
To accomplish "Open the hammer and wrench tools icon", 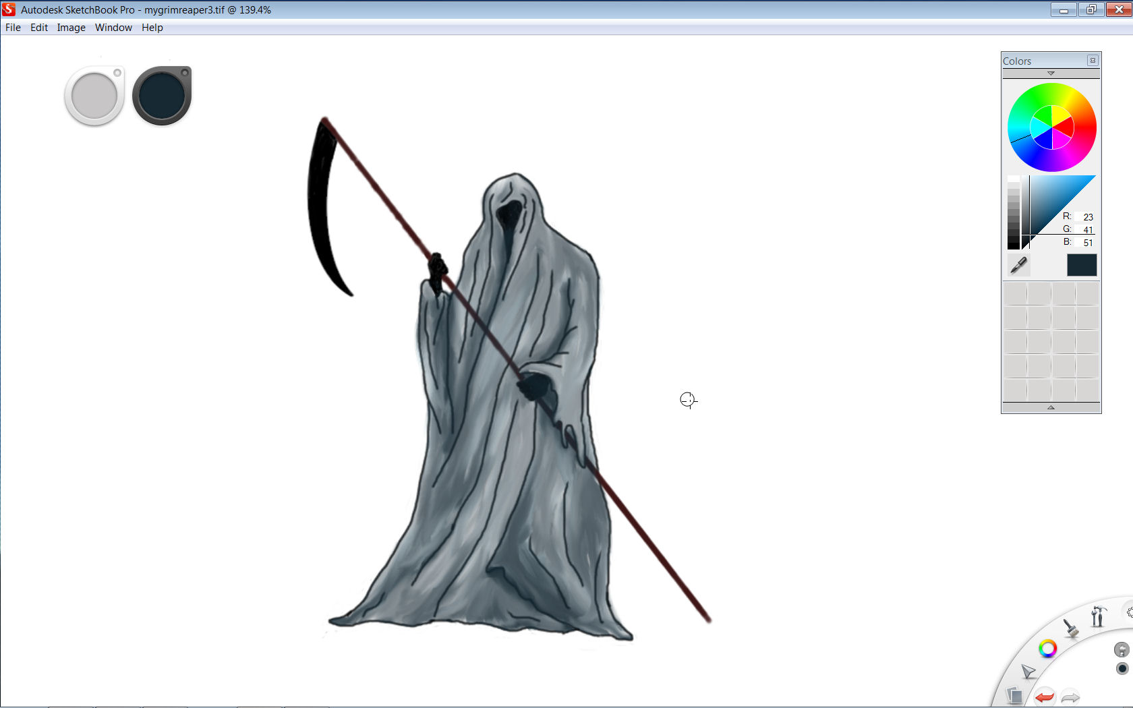I will (x=1098, y=616).
